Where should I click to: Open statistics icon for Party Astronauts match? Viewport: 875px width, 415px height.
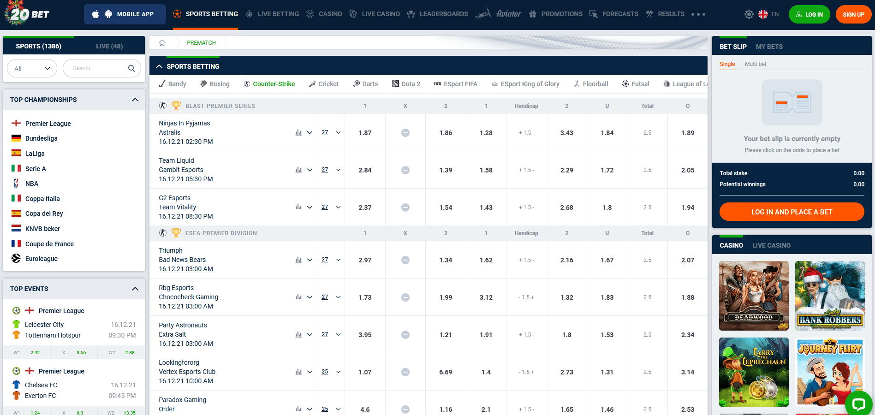click(x=298, y=335)
